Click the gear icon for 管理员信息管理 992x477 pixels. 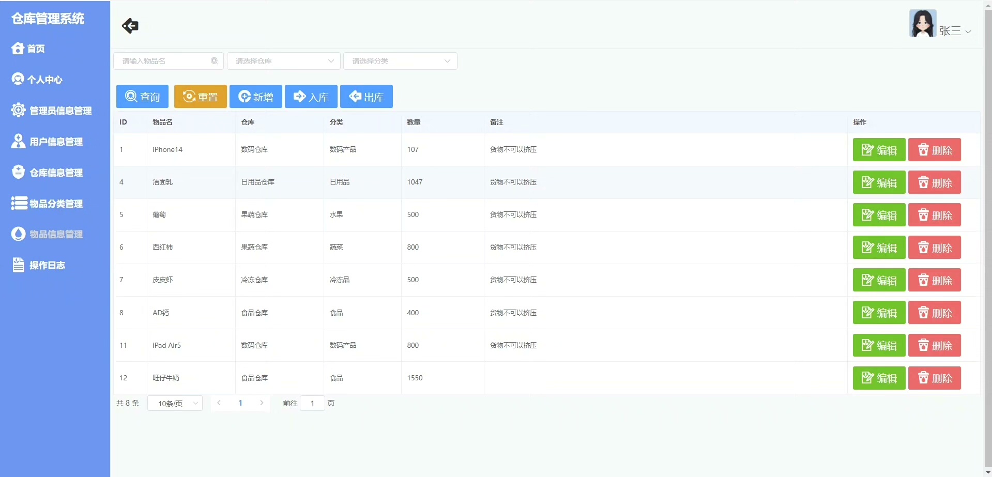[18, 110]
